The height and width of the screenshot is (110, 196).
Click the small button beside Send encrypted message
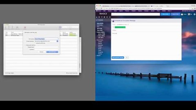127,57
